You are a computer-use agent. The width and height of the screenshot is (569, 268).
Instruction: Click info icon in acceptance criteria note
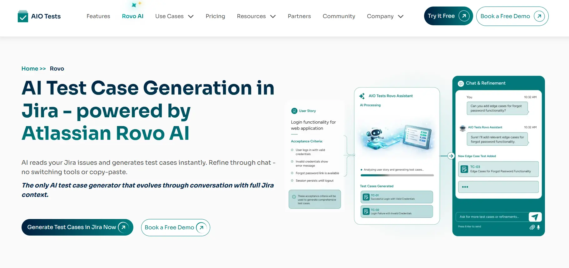click(294, 197)
